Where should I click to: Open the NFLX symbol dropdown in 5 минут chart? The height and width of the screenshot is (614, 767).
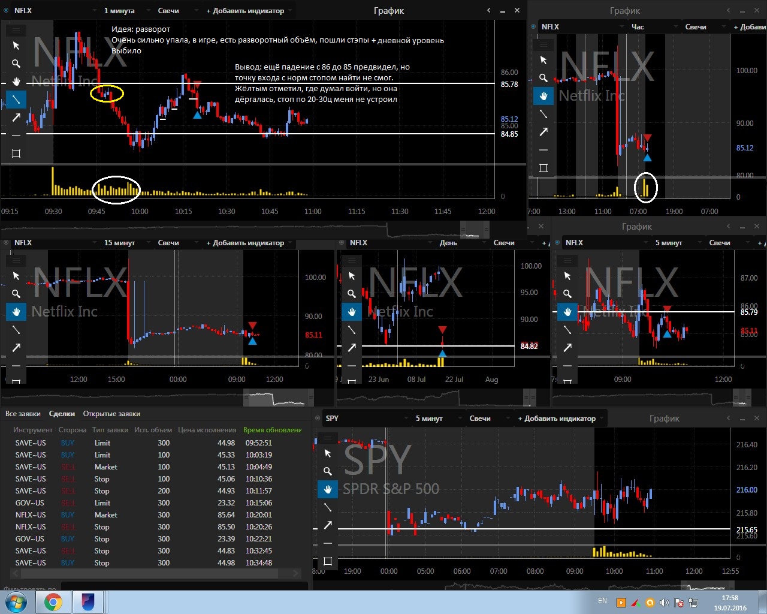point(606,243)
